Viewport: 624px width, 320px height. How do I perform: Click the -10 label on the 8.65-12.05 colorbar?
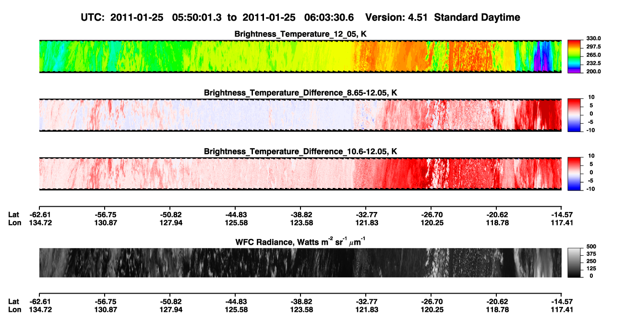[x=590, y=130]
